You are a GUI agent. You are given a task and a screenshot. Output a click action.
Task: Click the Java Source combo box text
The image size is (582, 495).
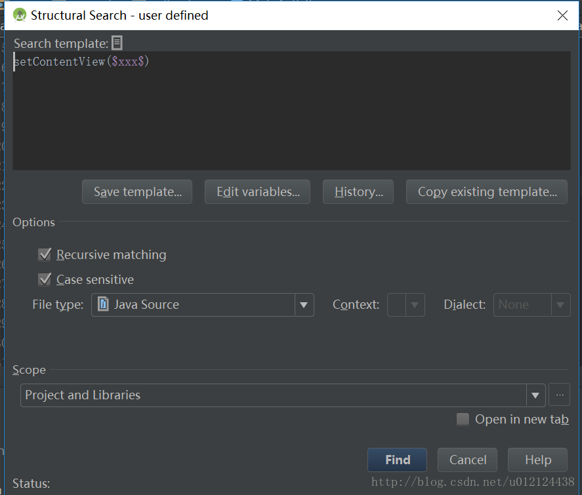pos(146,304)
